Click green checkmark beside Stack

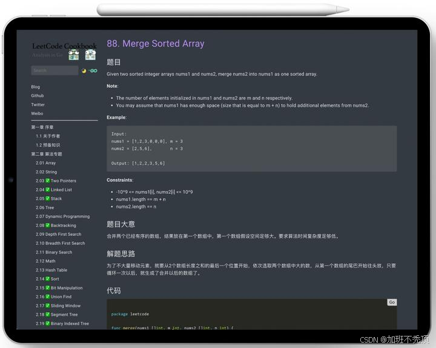[x=48, y=198]
